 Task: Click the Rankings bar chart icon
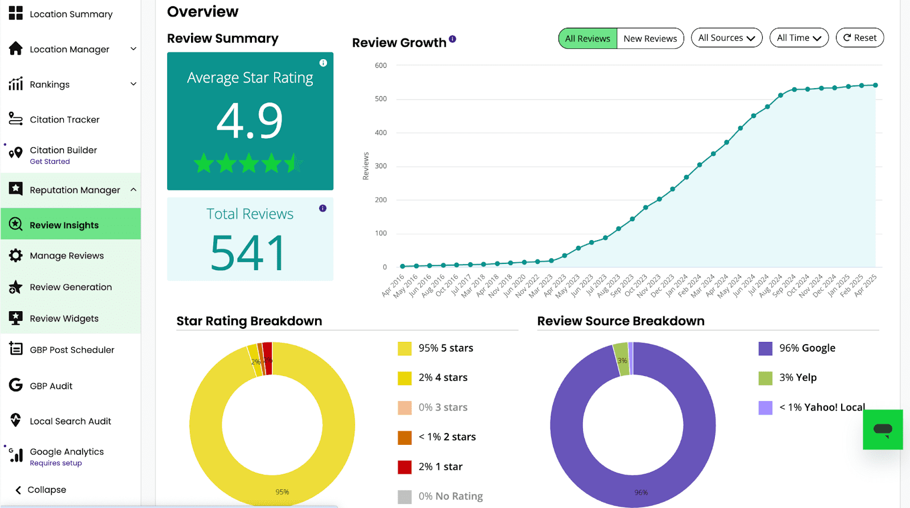tap(16, 84)
